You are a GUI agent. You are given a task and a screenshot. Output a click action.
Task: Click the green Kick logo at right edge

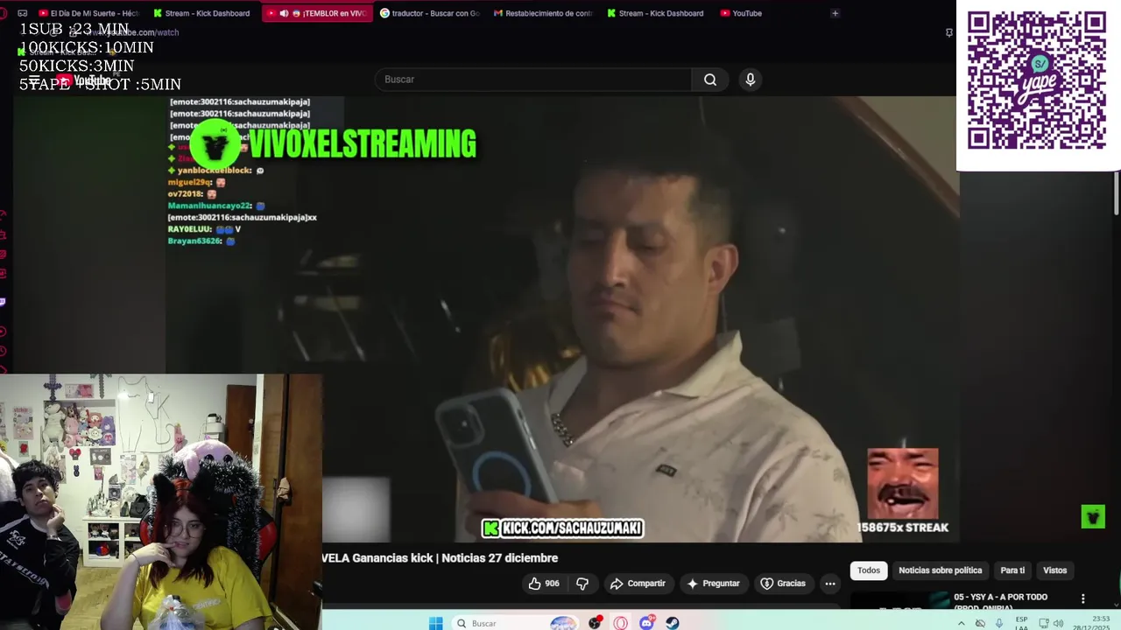coord(1093,516)
